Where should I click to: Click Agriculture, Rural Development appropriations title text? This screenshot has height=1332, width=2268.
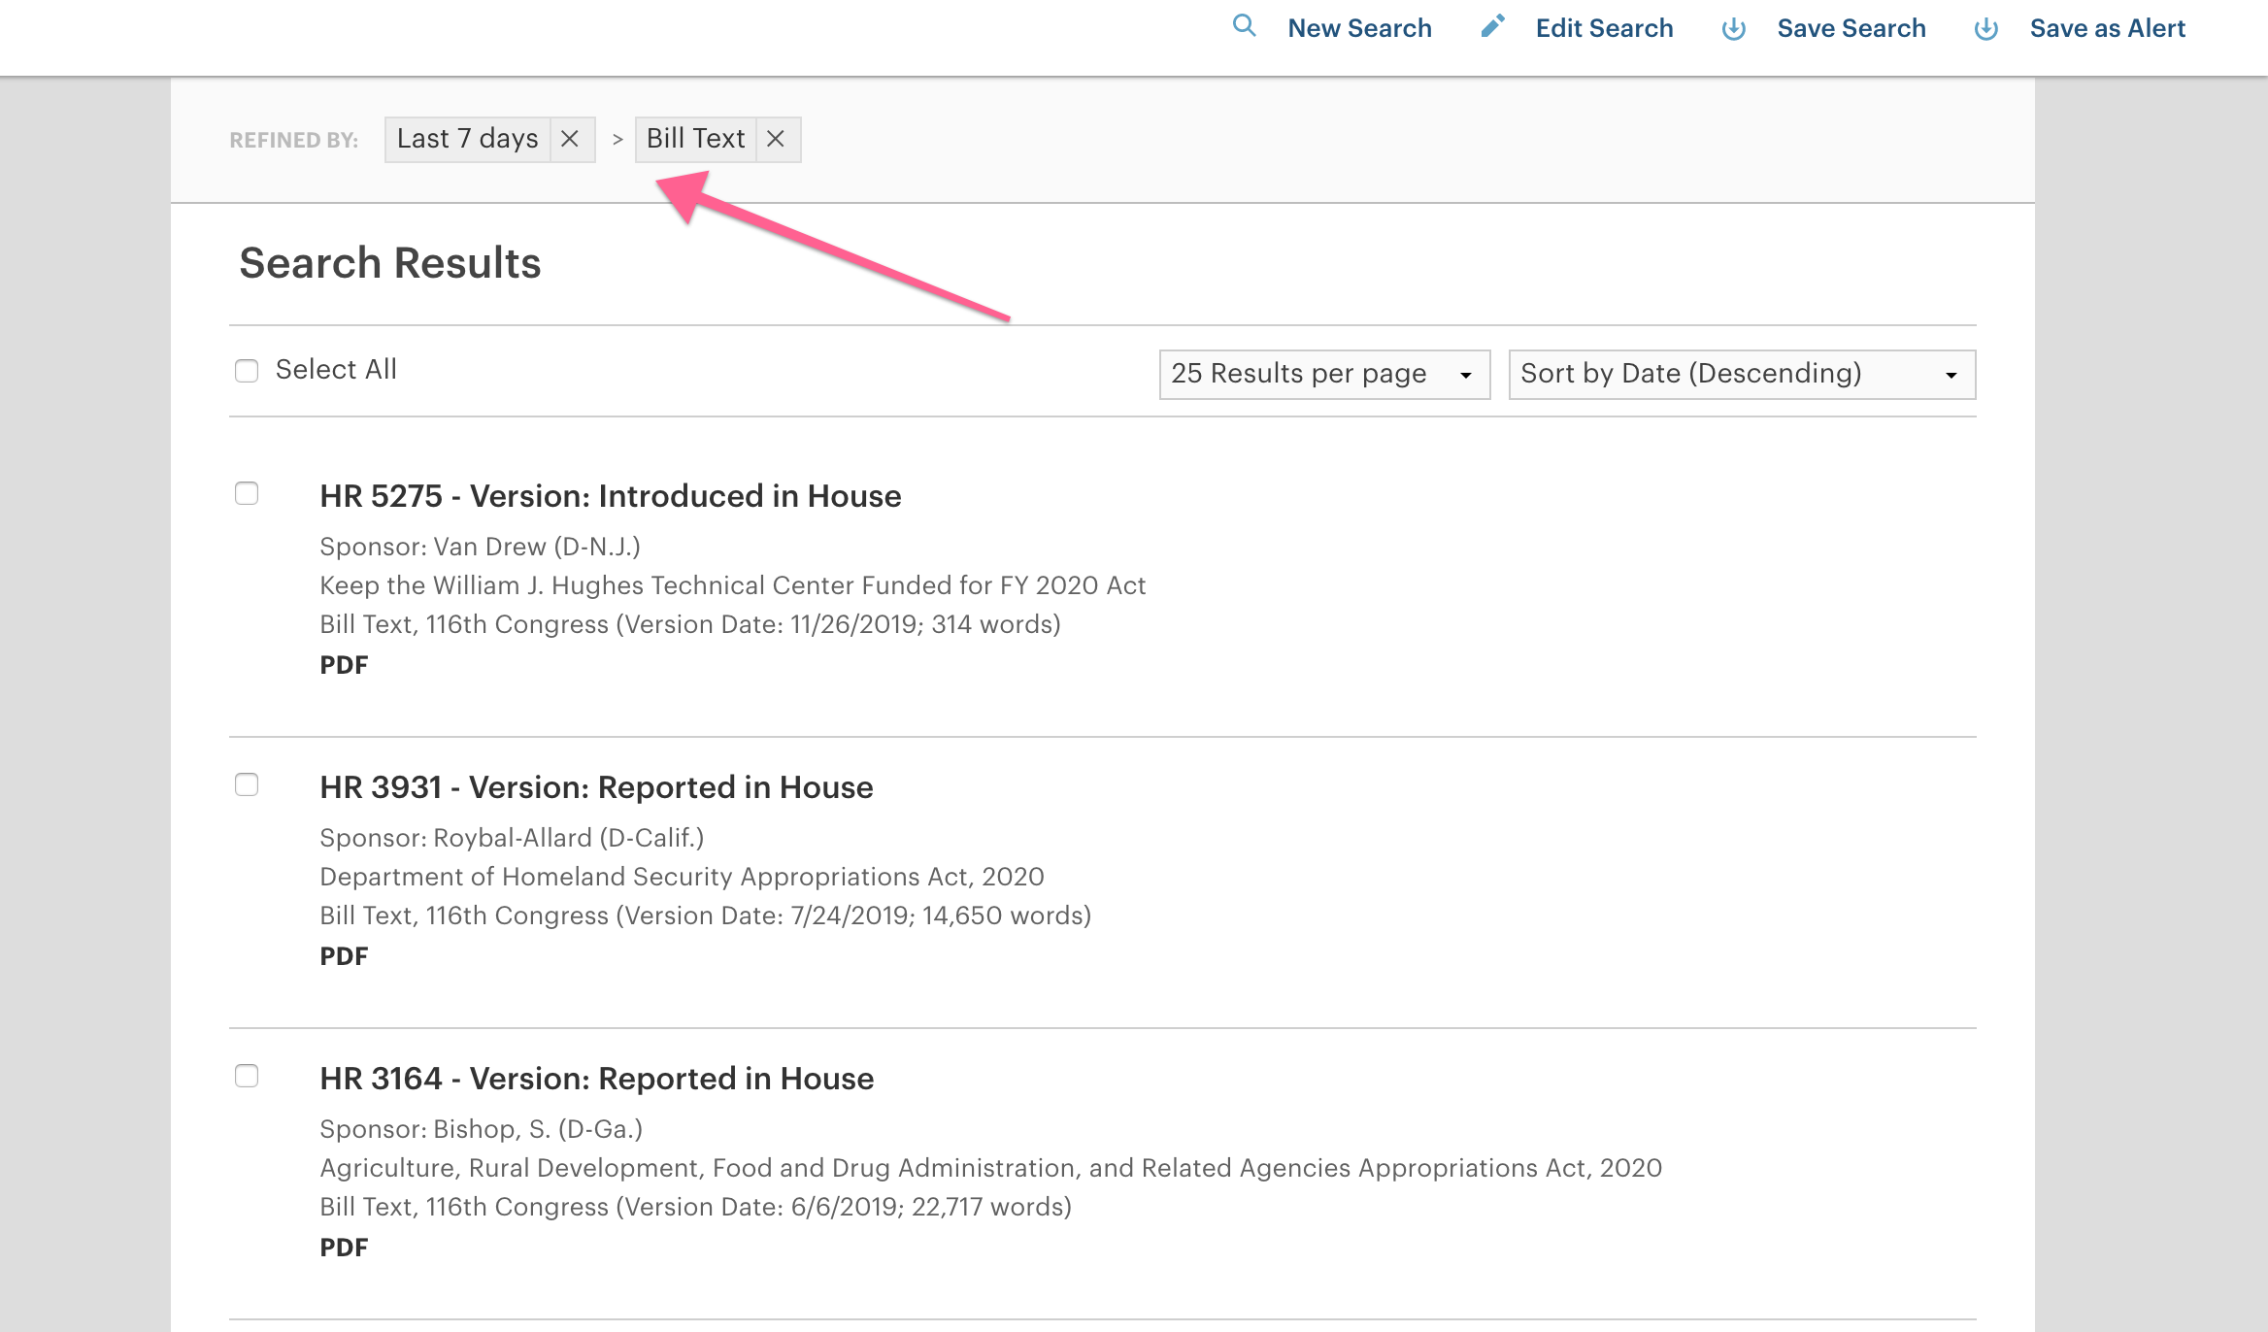[991, 1168]
